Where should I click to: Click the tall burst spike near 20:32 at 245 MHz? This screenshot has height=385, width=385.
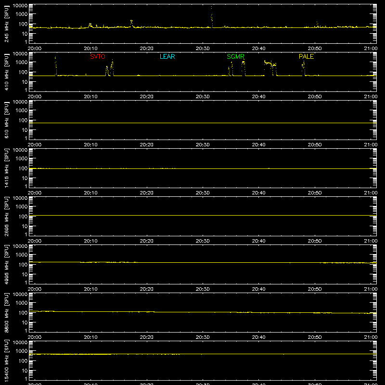click(x=212, y=17)
